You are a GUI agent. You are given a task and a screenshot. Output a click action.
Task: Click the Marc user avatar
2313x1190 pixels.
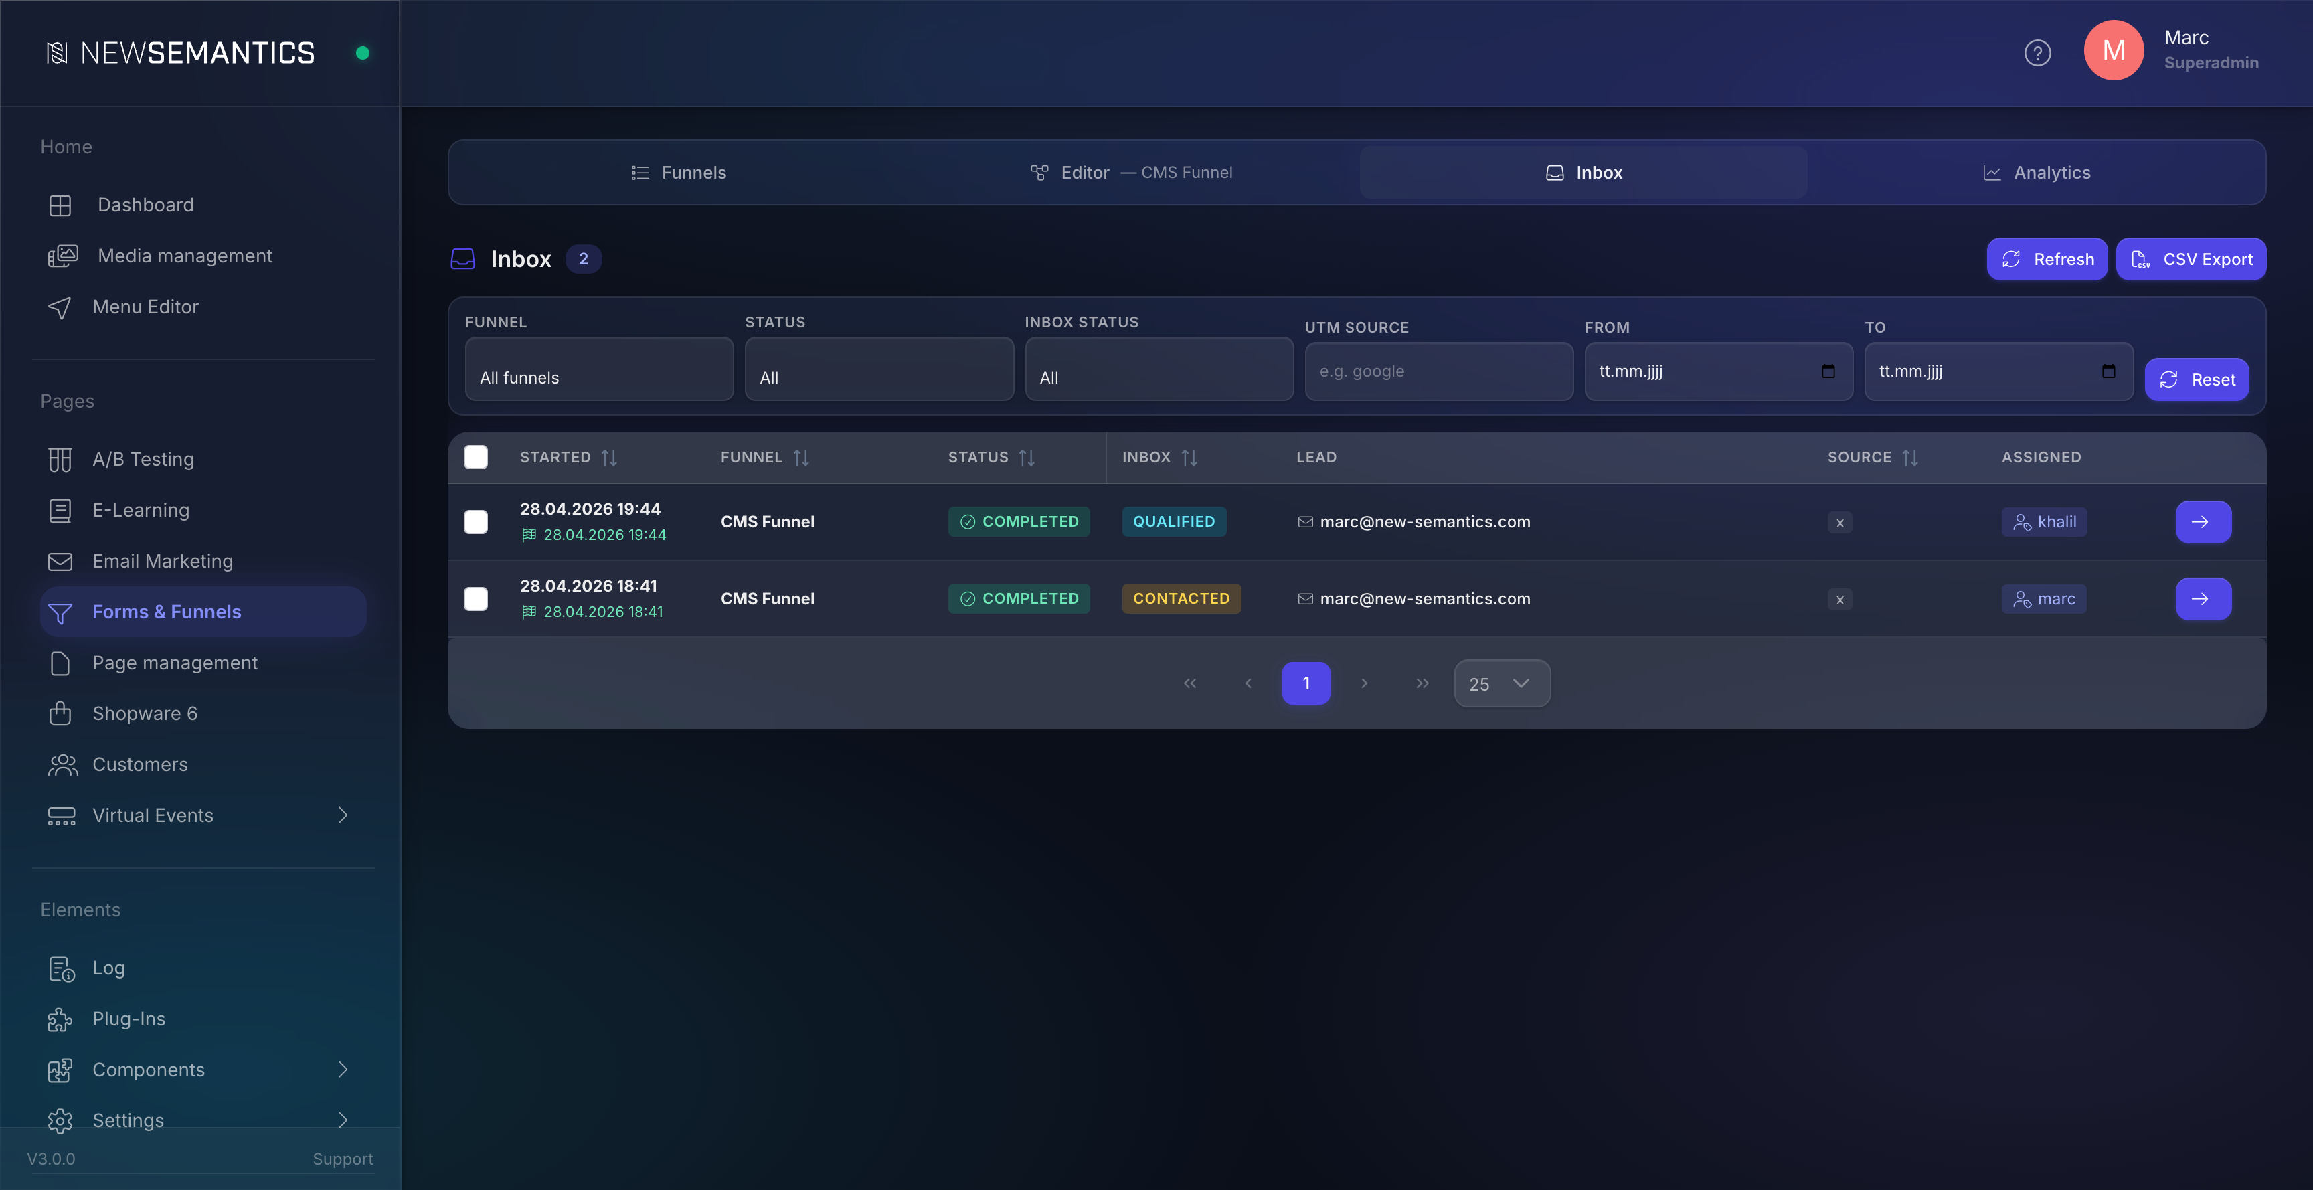[x=2114, y=50]
